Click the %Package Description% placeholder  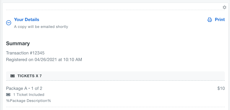28,101
